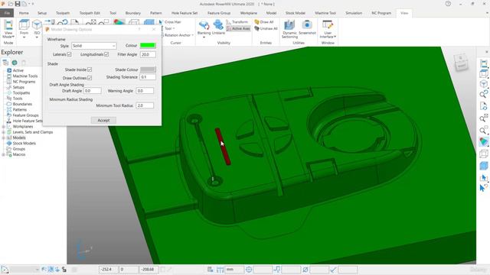This screenshot has width=490, height=275.
Task: Click ISO view cube in right toolbar
Action: point(483,84)
